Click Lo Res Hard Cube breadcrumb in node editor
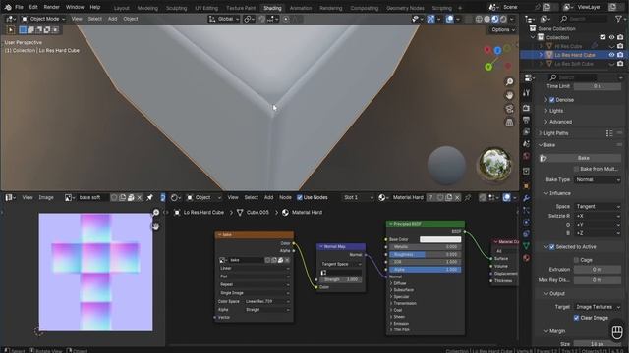629x353 pixels. (x=203, y=213)
